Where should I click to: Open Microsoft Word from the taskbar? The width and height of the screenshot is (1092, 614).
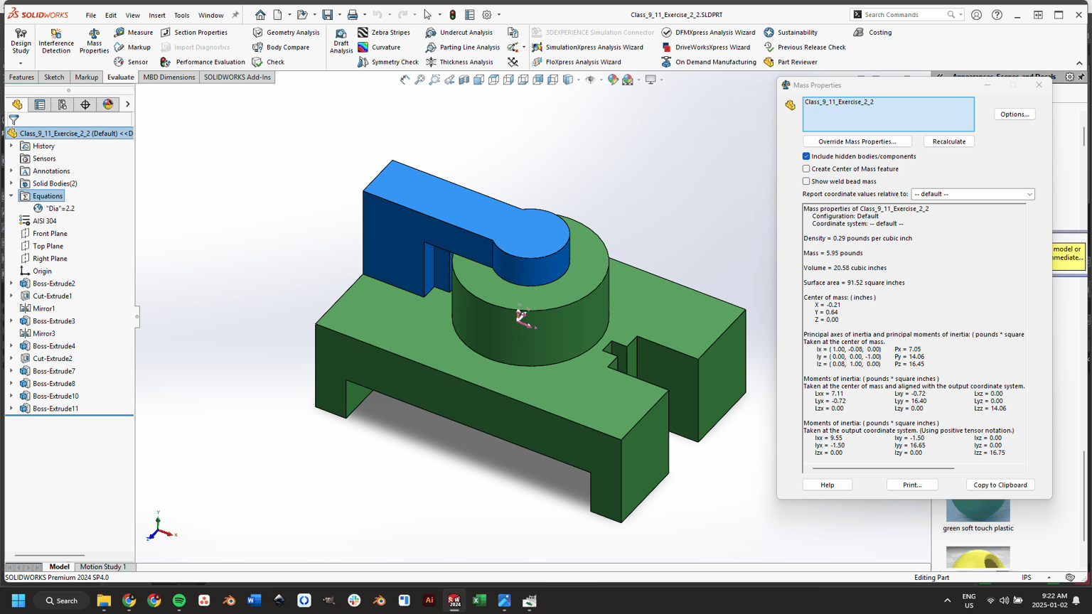254,600
